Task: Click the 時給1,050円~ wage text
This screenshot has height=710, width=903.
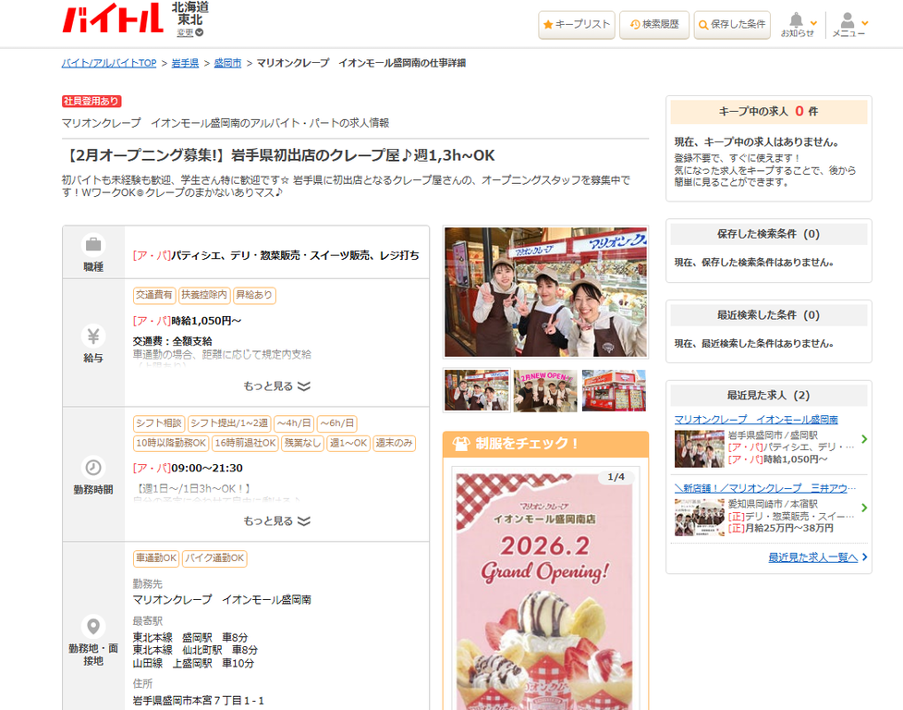Action: point(206,321)
